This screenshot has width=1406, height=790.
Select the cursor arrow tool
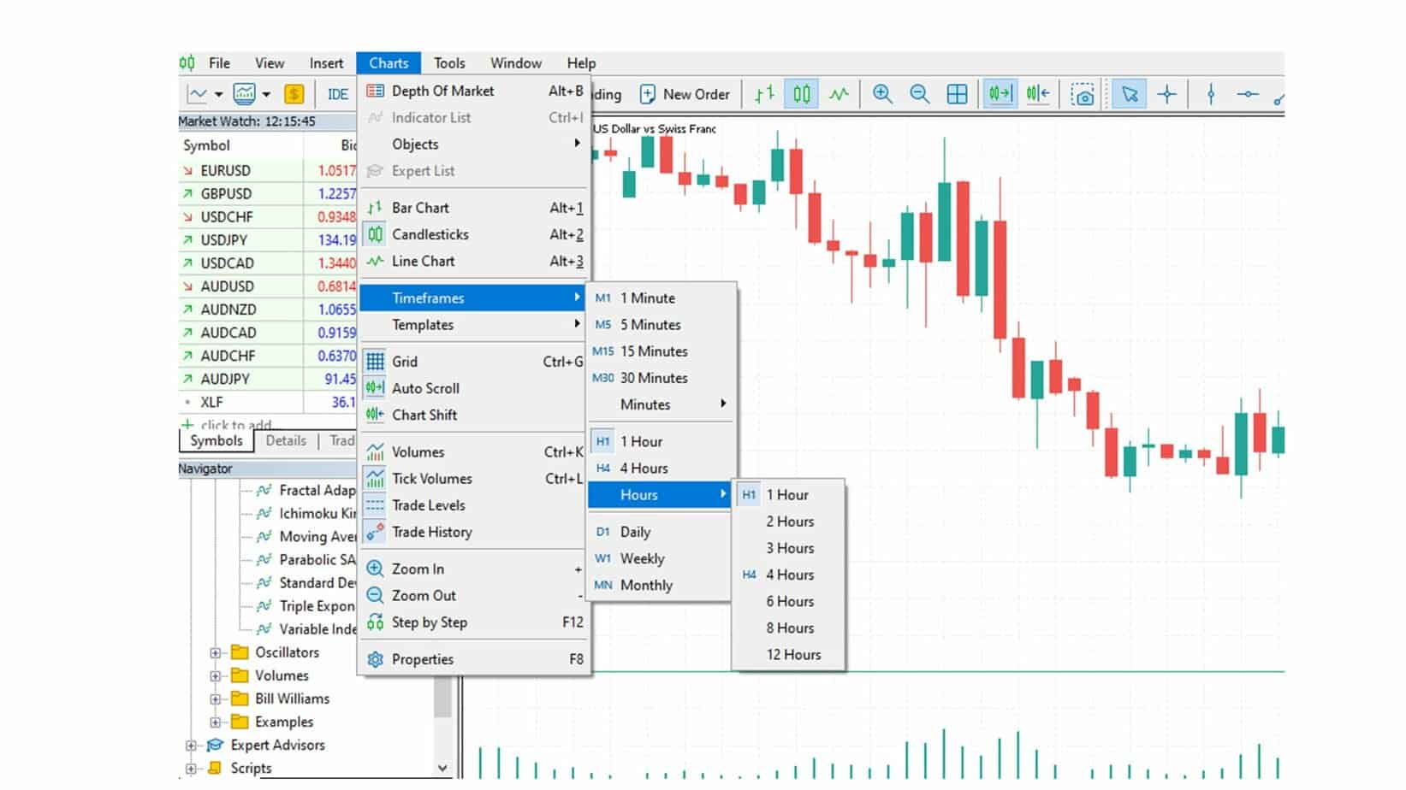1130,94
